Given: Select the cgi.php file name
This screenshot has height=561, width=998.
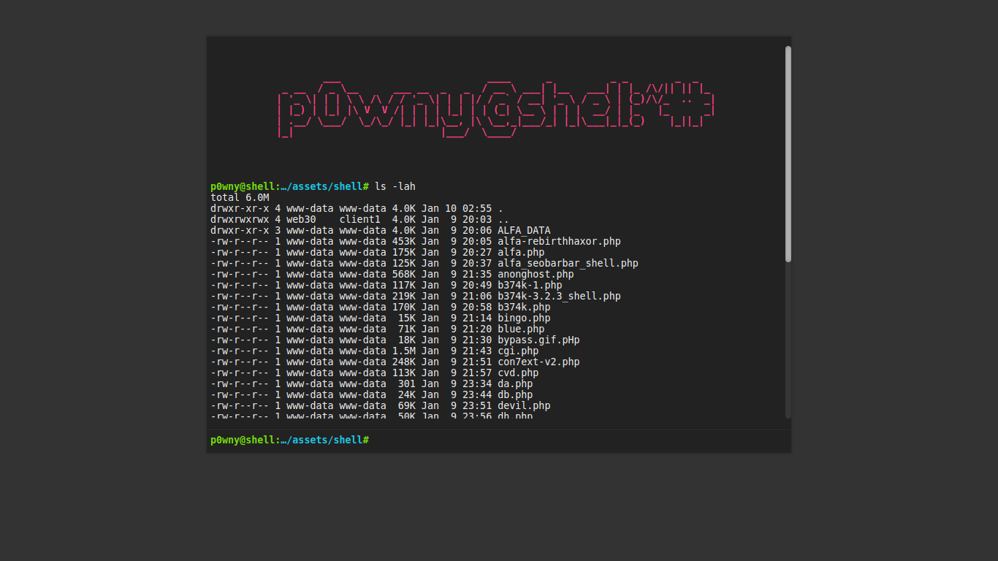Looking at the screenshot, I should 518,351.
